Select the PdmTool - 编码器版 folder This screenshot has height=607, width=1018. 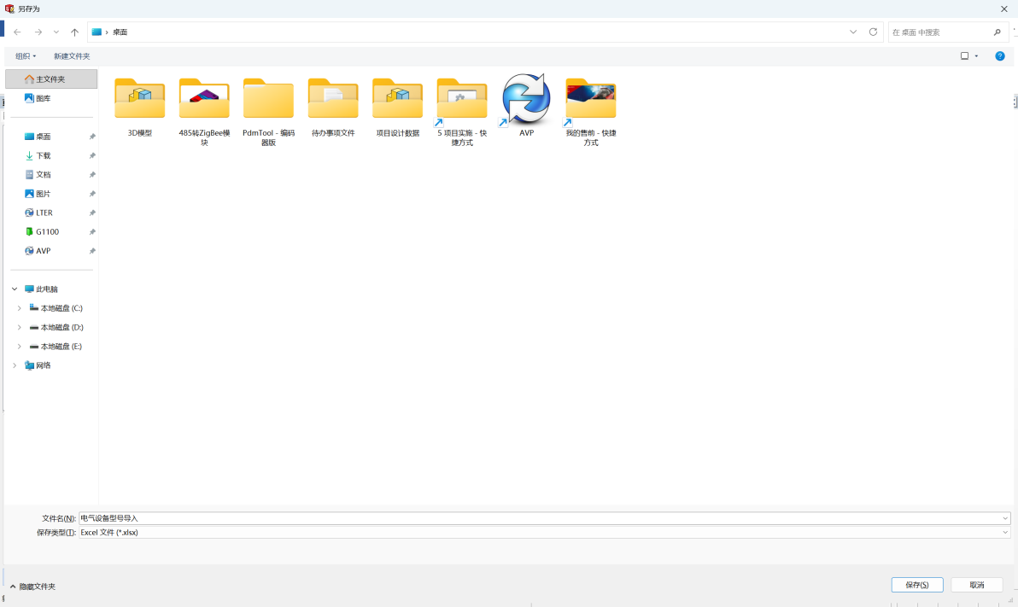coord(268,99)
